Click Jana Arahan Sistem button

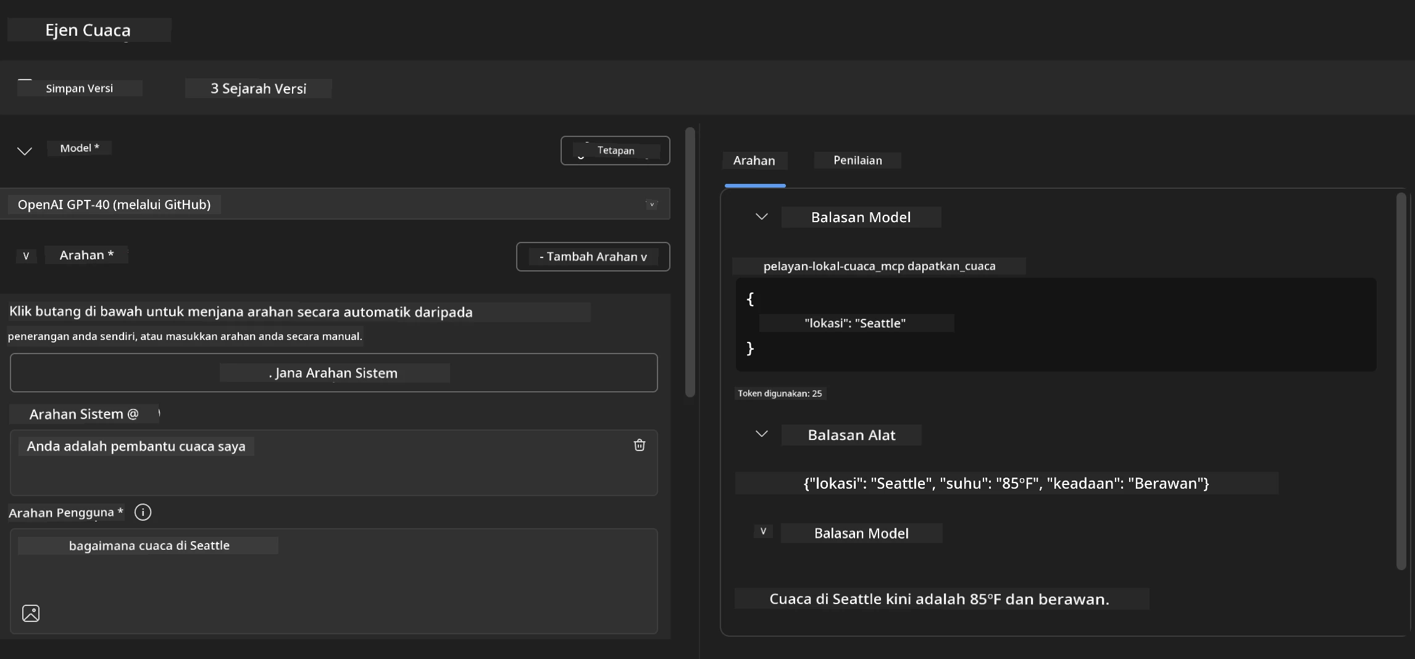334,373
